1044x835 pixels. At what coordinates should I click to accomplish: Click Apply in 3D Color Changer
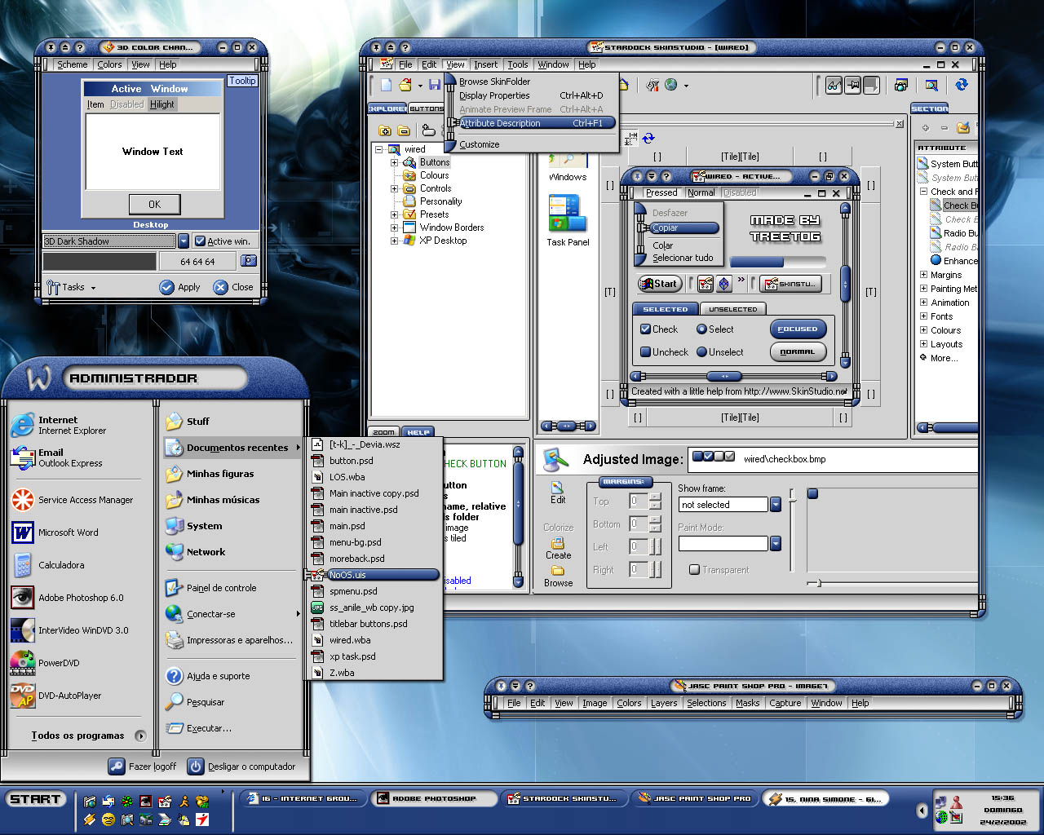coord(180,287)
